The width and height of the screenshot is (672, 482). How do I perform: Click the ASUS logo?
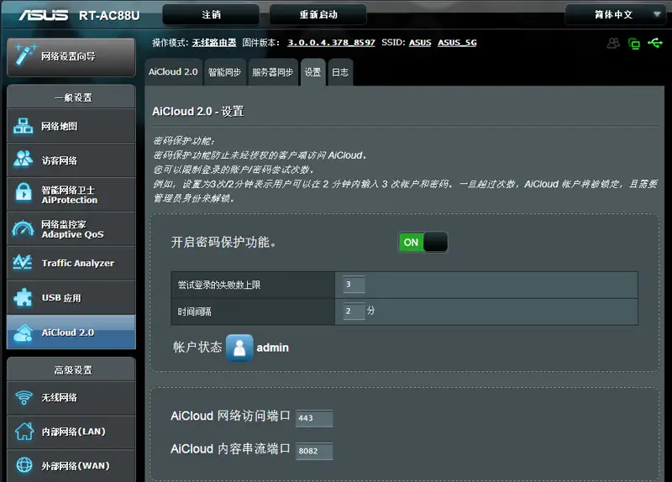[x=44, y=15]
